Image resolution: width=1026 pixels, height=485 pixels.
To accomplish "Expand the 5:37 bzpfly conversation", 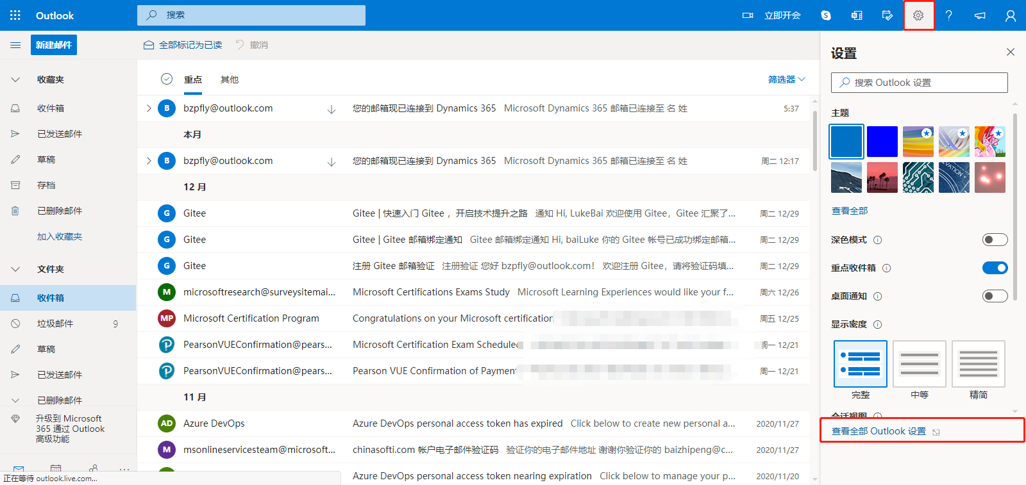I will pos(149,108).
